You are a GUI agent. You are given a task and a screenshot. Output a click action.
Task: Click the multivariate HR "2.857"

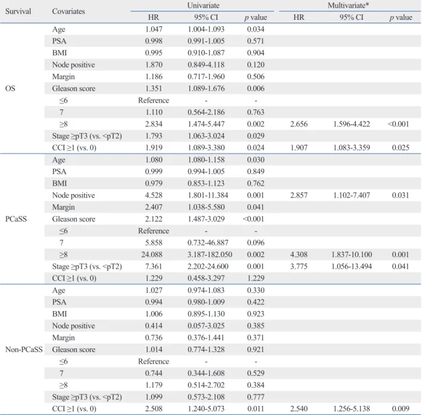coord(299,195)
